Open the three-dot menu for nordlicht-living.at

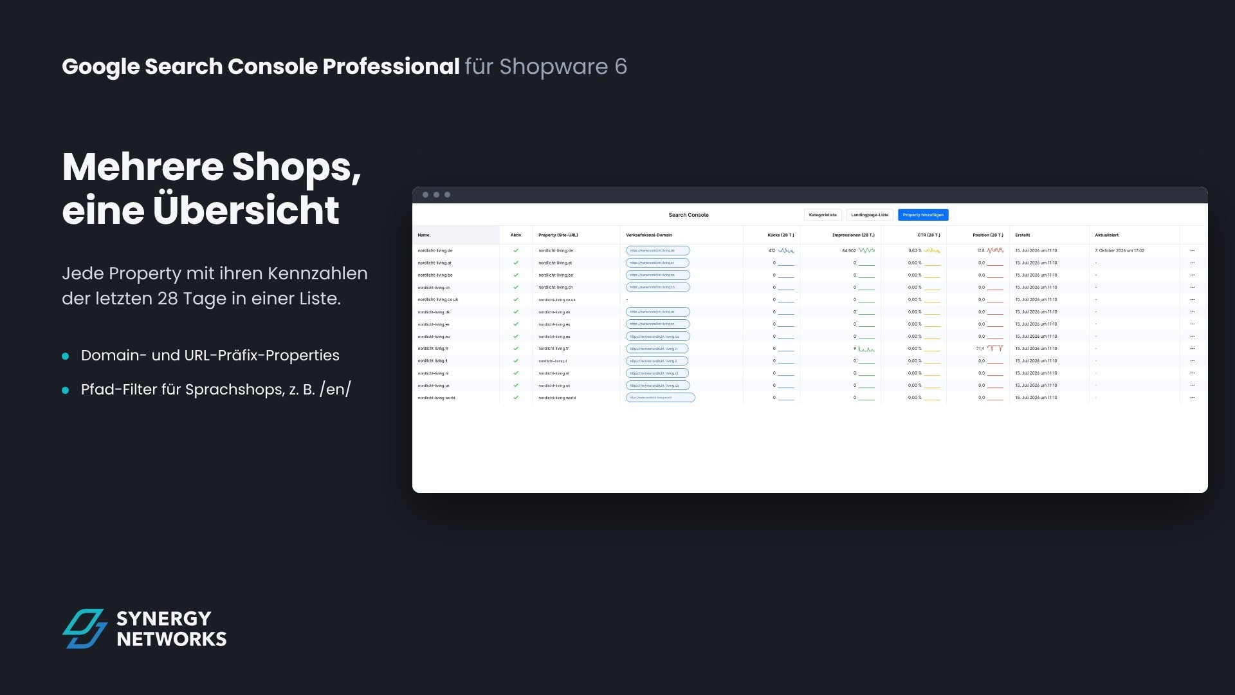click(x=1192, y=263)
